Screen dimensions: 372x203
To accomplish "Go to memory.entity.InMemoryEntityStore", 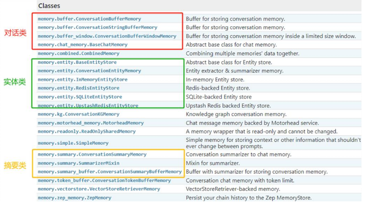I will click(82, 80).
